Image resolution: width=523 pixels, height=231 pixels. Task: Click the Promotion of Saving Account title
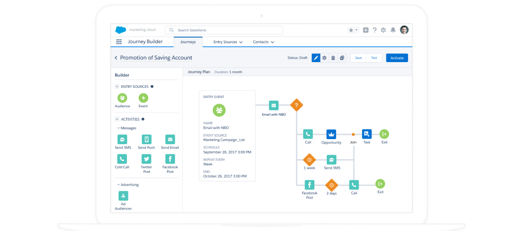[156, 57]
